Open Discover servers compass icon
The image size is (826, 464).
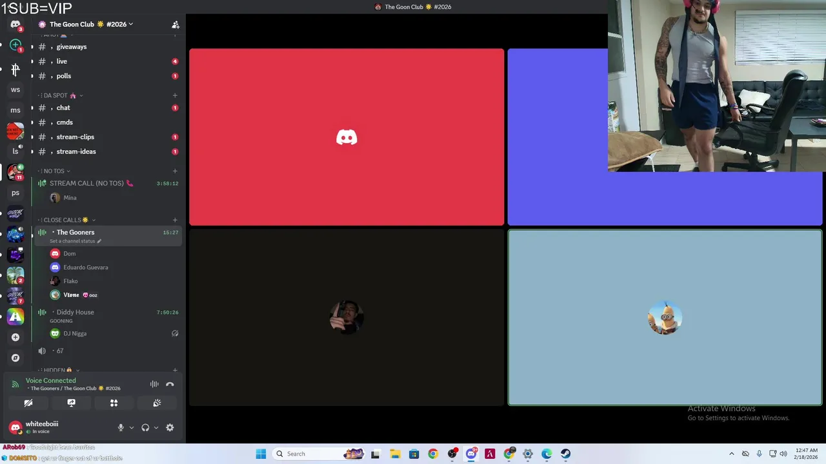15,358
